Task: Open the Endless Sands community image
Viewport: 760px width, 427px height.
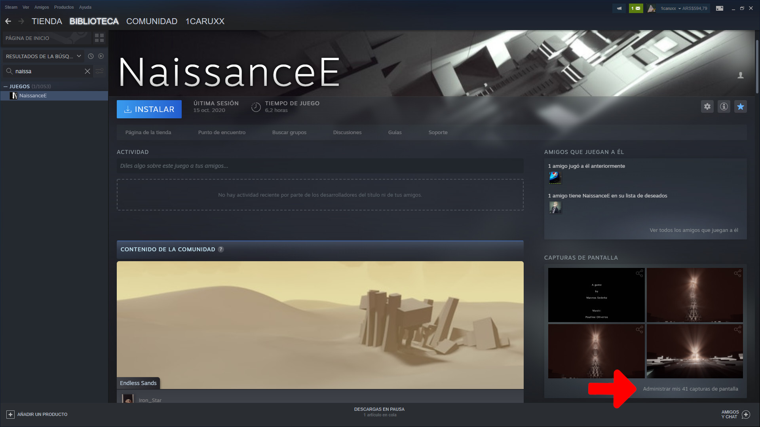Action: click(320, 325)
